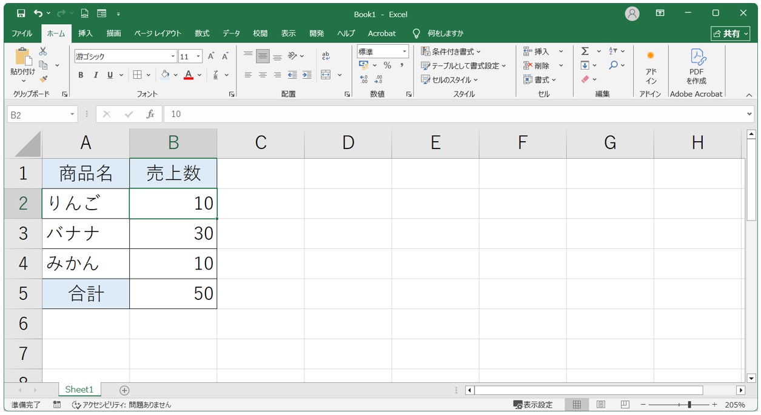Click the font color red swatch
Viewport: 761px width, 415px height.
(x=189, y=75)
